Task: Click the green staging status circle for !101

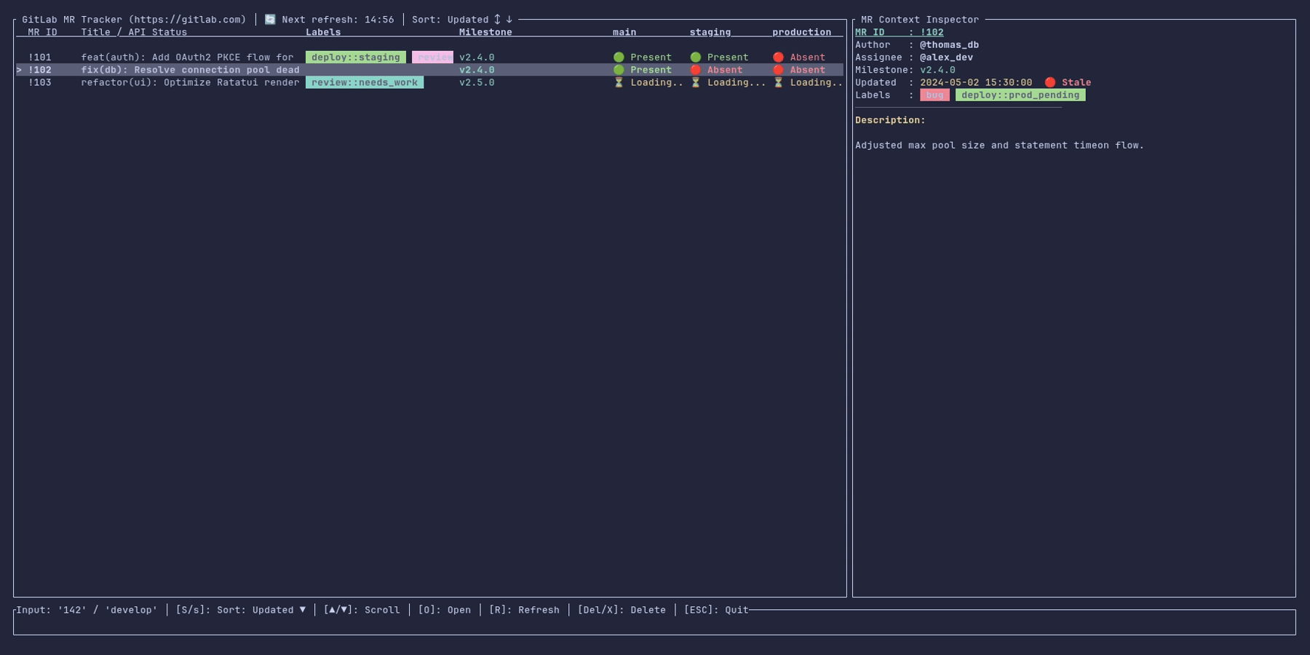Action: (x=696, y=57)
